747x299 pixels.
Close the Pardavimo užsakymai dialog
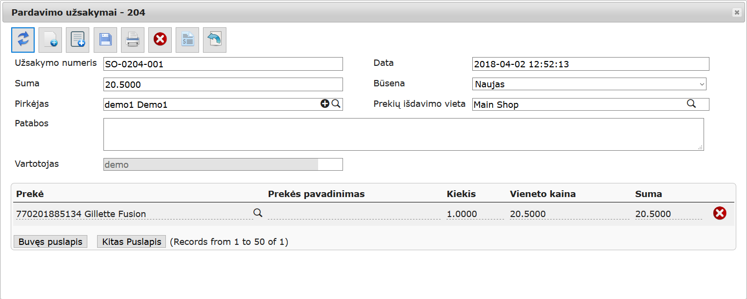[x=737, y=13]
